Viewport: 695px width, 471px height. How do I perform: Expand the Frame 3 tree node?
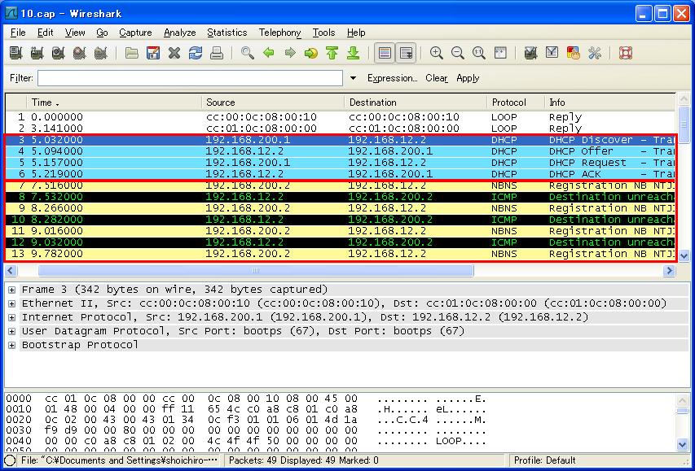click(x=12, y=290)
